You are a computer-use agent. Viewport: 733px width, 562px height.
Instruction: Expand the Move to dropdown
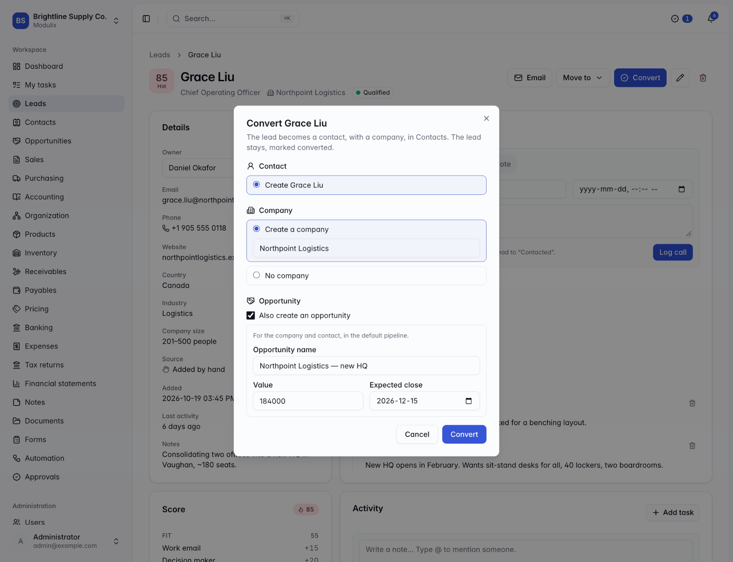pos(583,78)
